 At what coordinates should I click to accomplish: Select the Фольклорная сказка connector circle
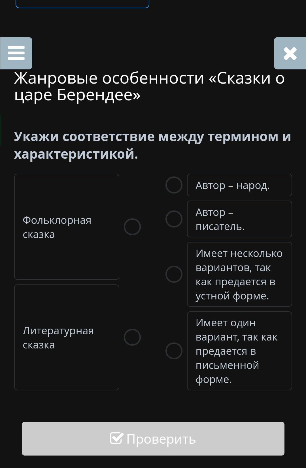[x=132, y=227]
